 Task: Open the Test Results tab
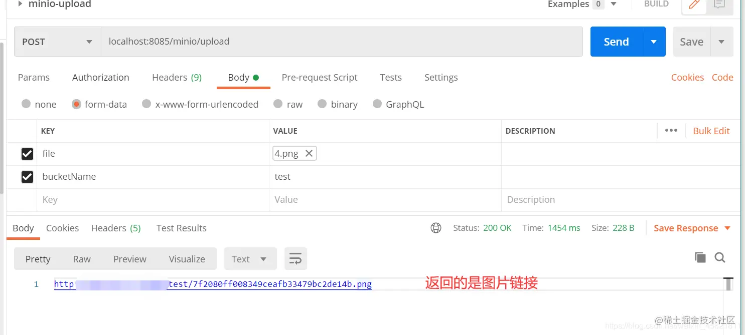click(182, 228)
